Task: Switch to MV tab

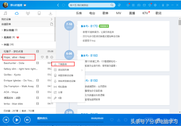Action: tap(119, 13)
